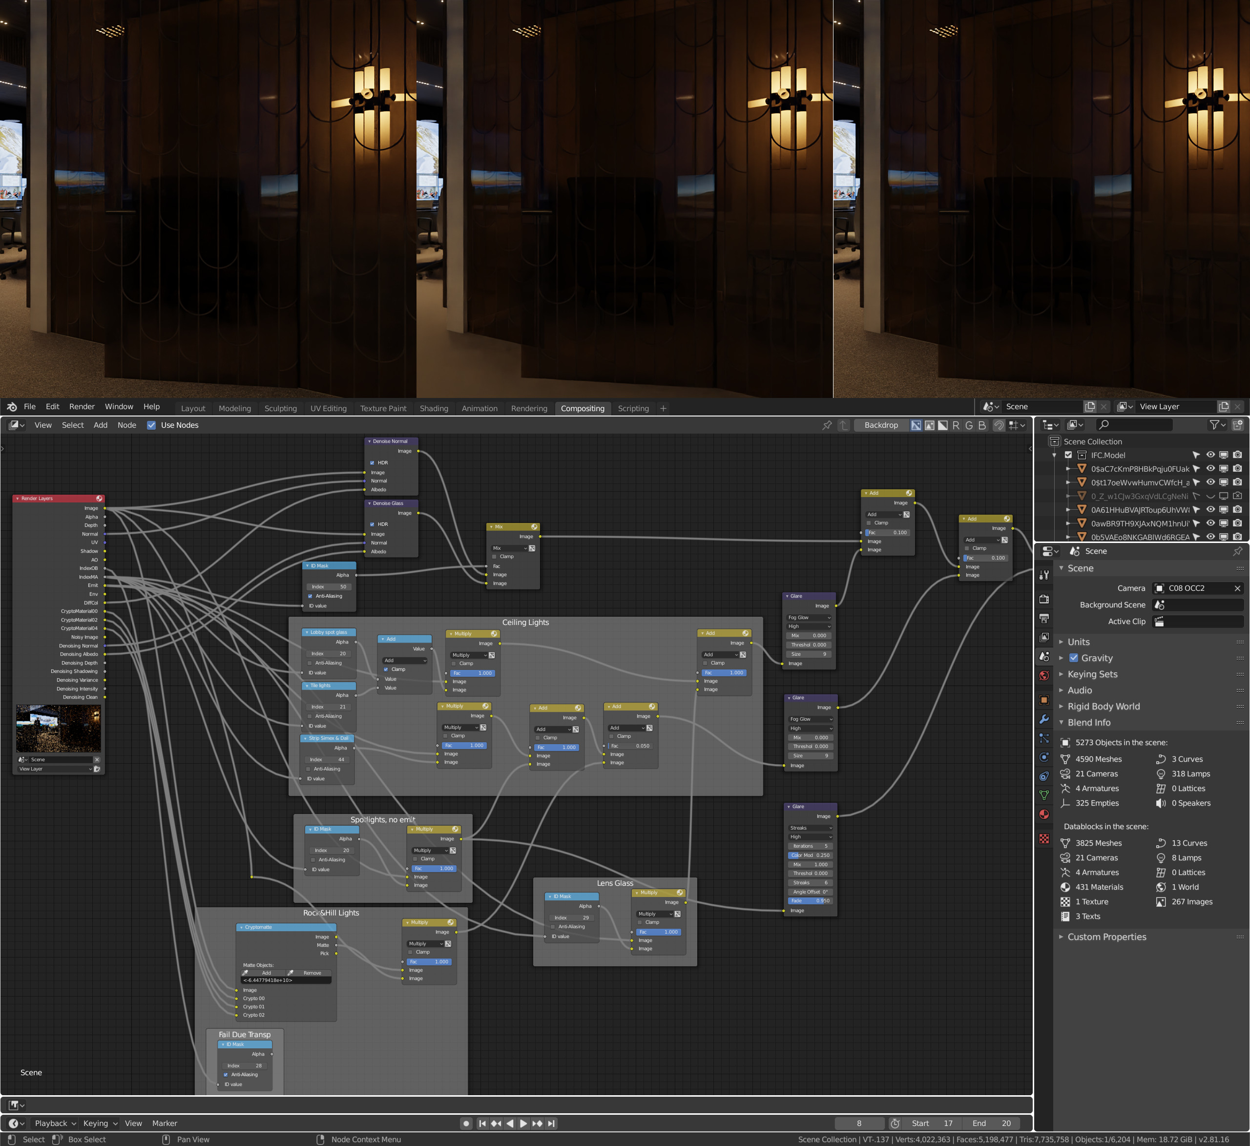
Task: Open the Object properties orange square icon
Action: [1044, 700]
